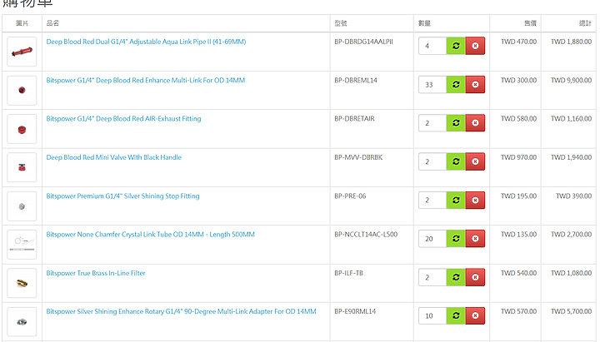This screenshot has width=600, height=342.
Task: Click the 數量 column header
Action: [424, 23]
